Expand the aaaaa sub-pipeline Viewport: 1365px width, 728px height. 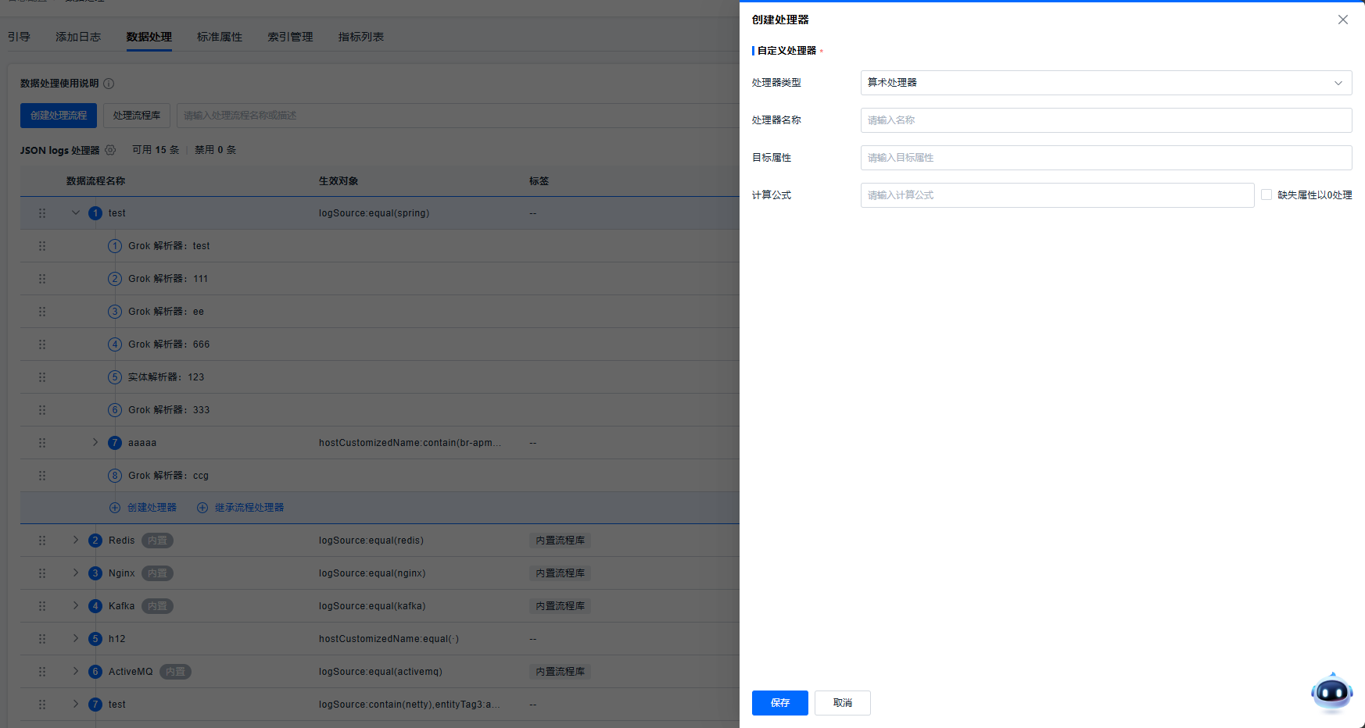tap(95, 443)
